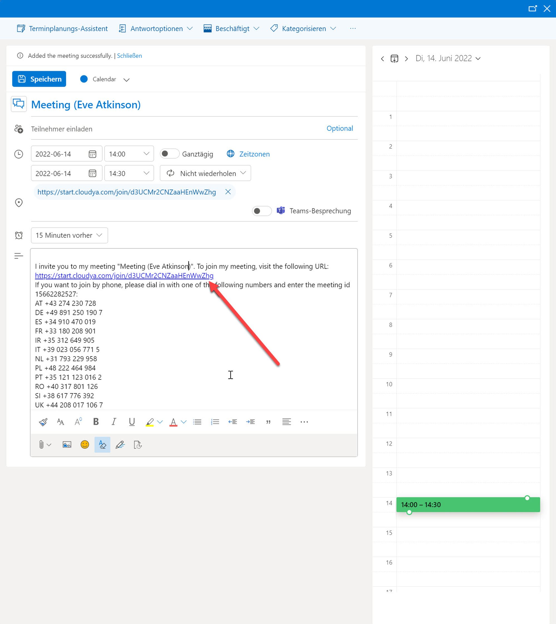
Task: Click the Schließen link
Action: coord(129,56)
